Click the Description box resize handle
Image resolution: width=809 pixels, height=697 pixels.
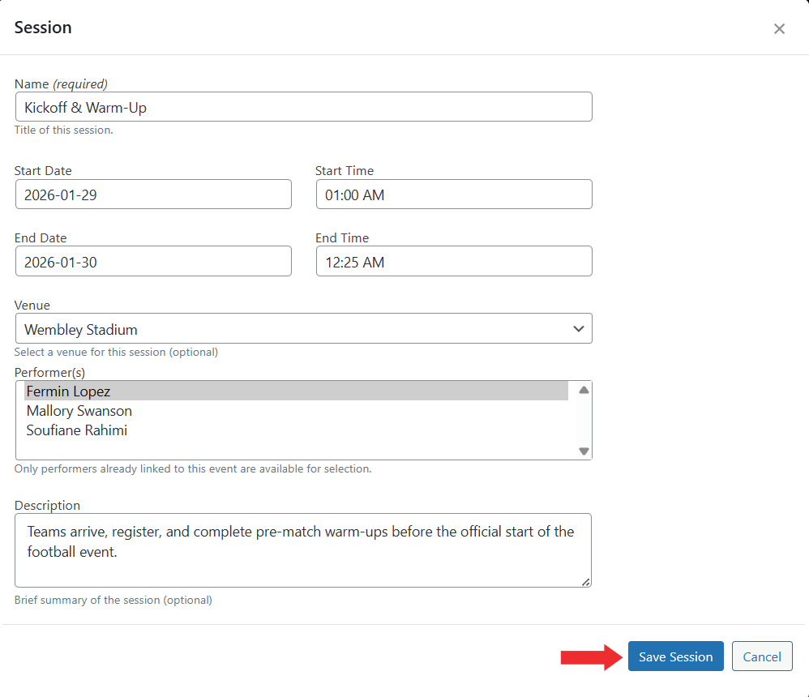click(x=586, y=582)
